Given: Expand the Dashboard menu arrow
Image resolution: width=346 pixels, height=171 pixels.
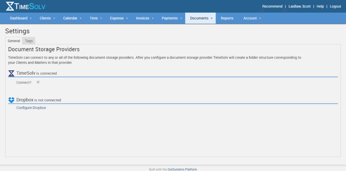Looking at the screenshot, I should (31, 18).
